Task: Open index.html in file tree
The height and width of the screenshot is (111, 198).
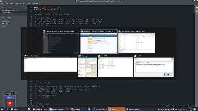Action: coord(5,23)
